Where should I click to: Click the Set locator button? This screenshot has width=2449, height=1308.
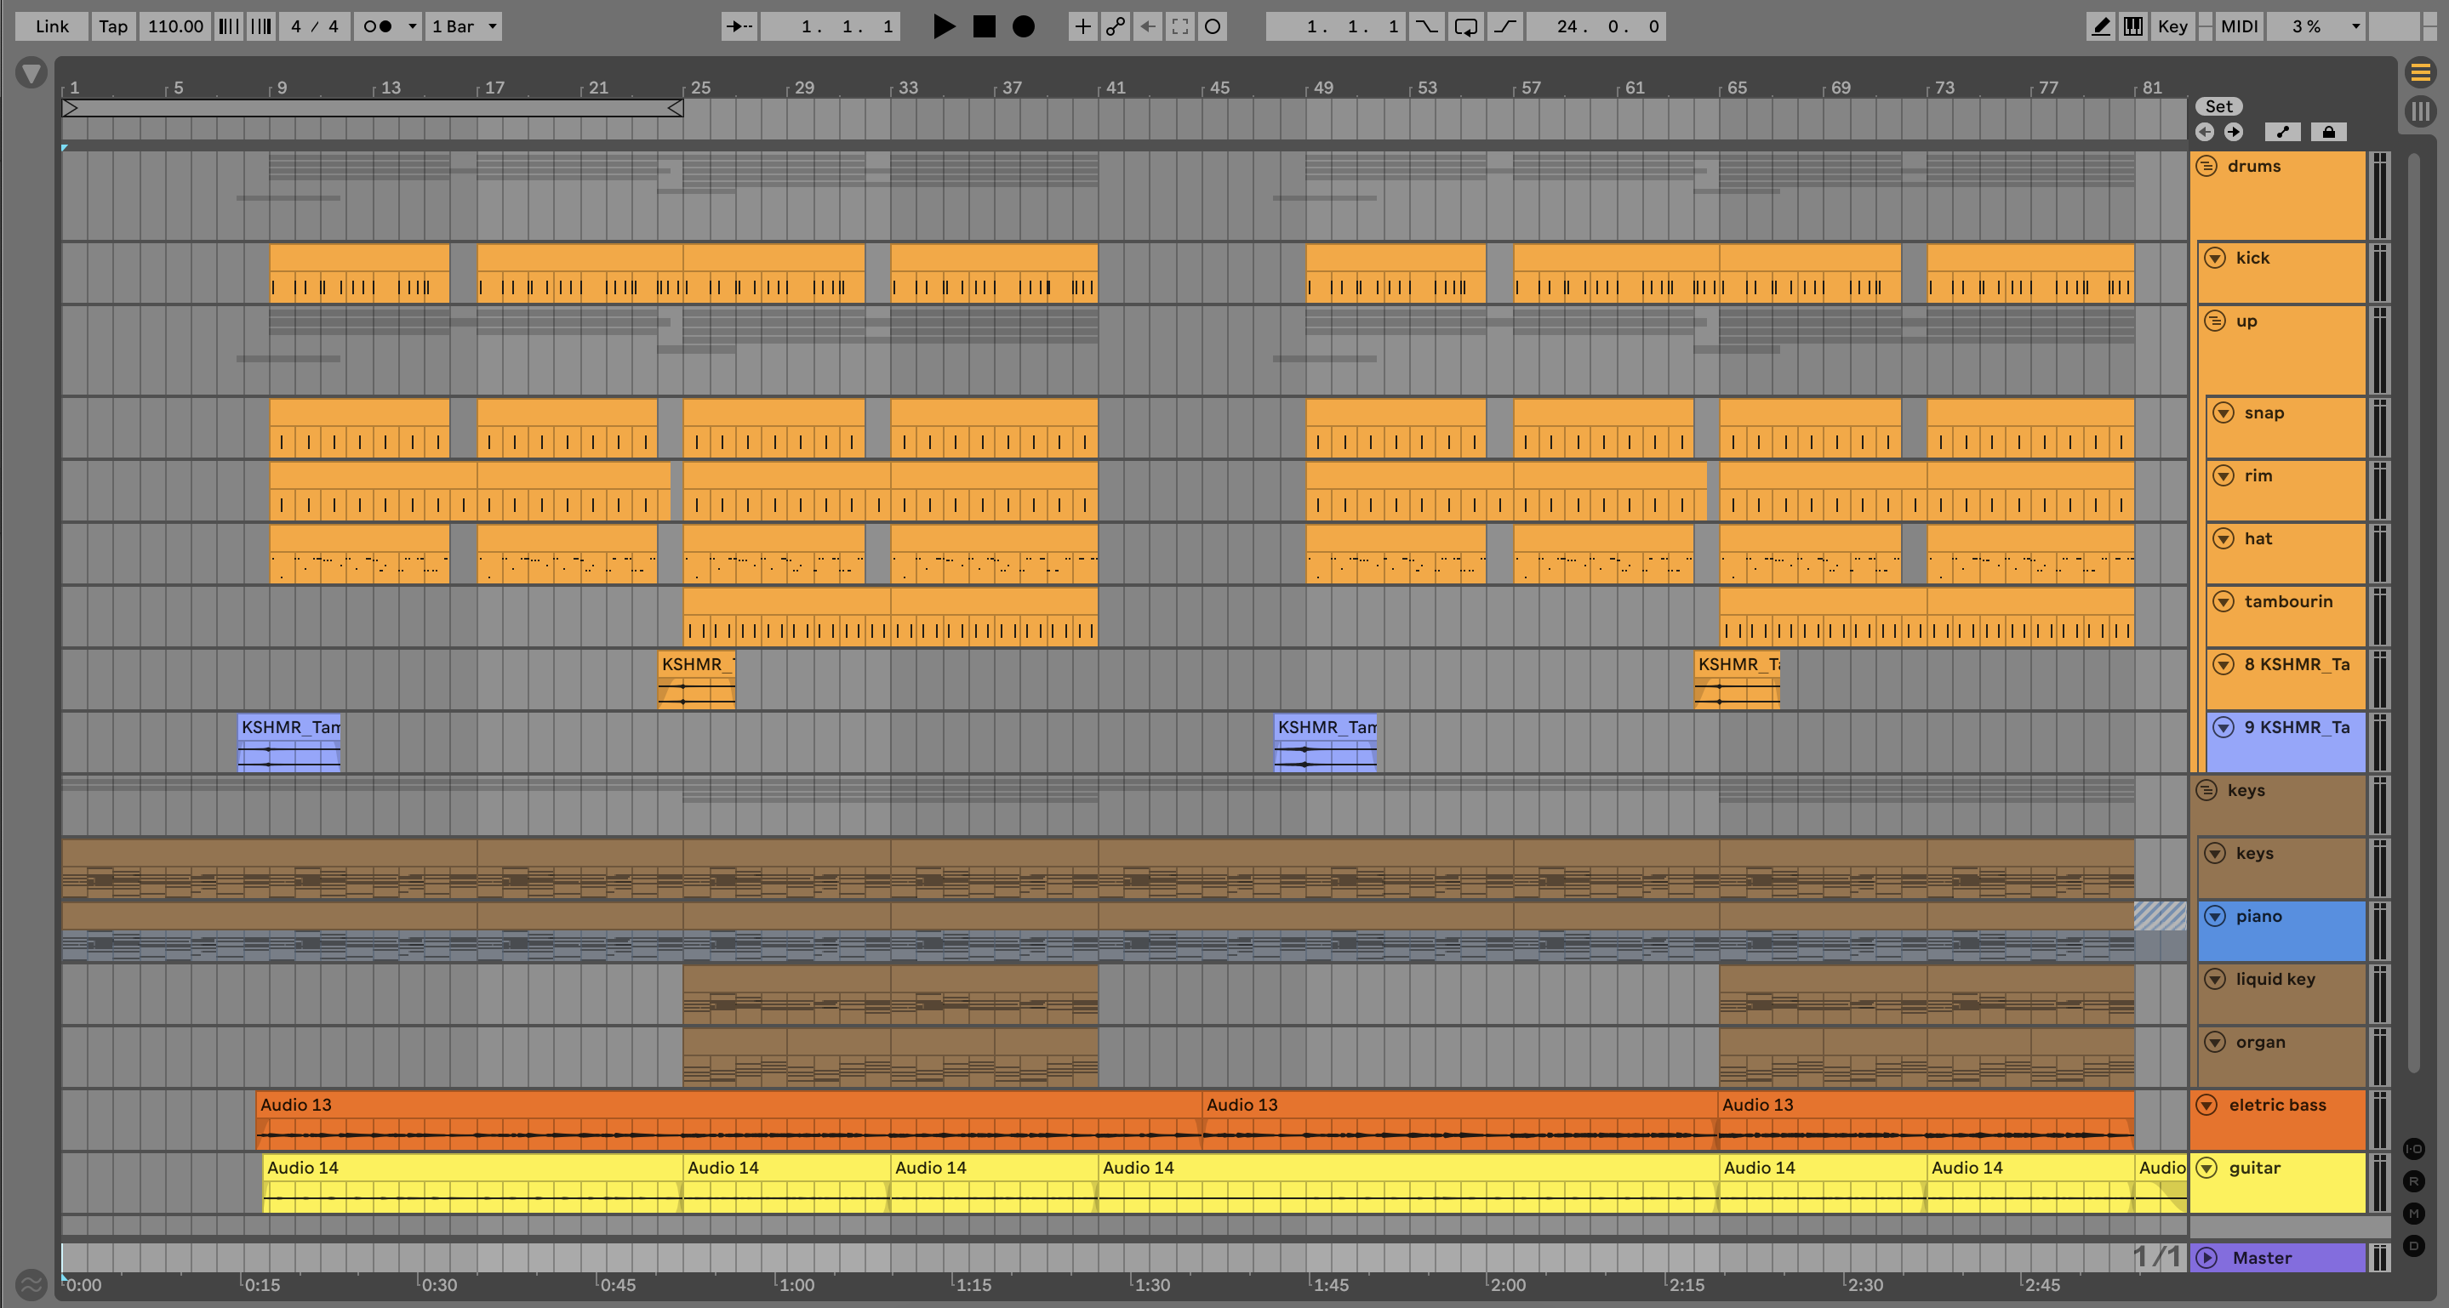tap(2218, 106)
